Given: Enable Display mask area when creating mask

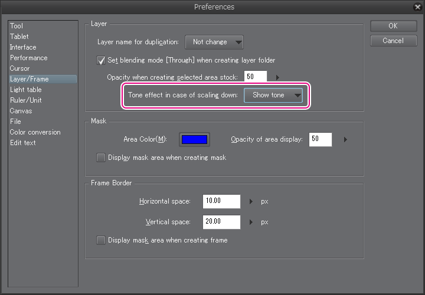Looking at the screenshot, I should (100, 158).
